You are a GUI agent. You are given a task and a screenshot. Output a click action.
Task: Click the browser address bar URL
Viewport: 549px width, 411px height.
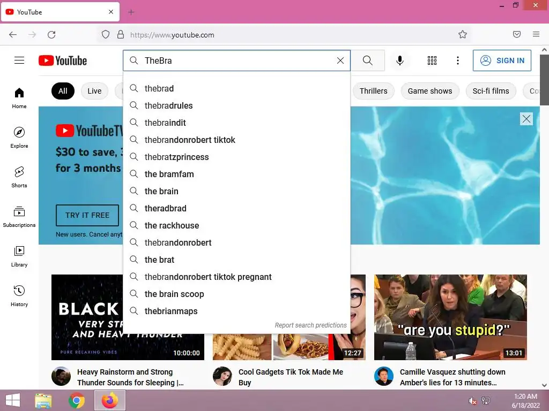[x=172, y=35]
